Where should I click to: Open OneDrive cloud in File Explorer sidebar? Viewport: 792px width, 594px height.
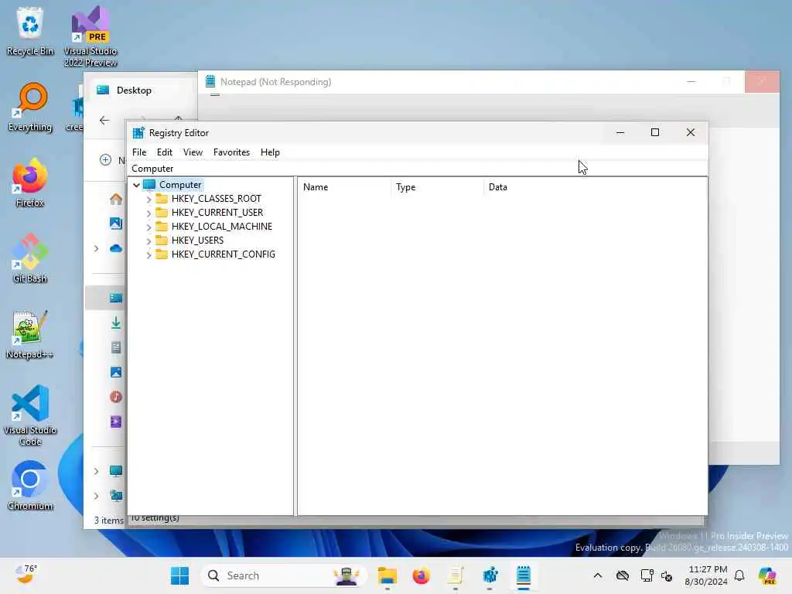pos(116,248)
